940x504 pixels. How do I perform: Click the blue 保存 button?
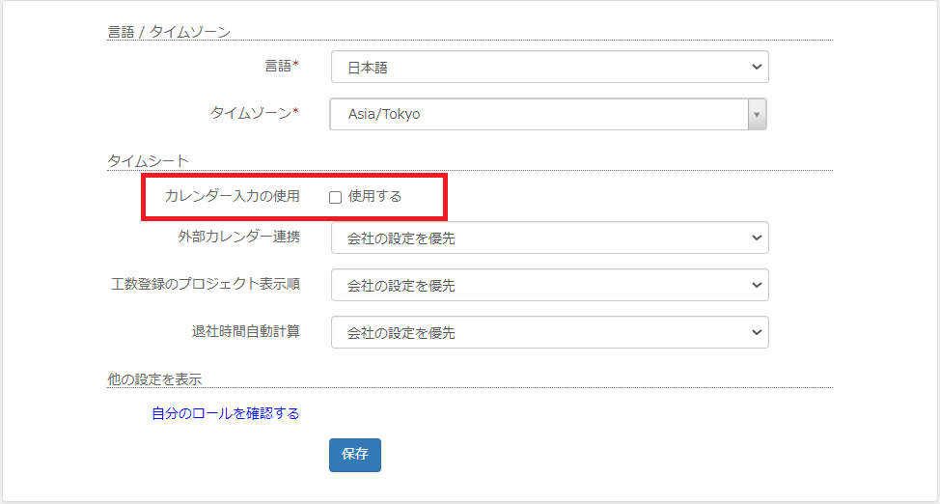click(x=355, y=455)
